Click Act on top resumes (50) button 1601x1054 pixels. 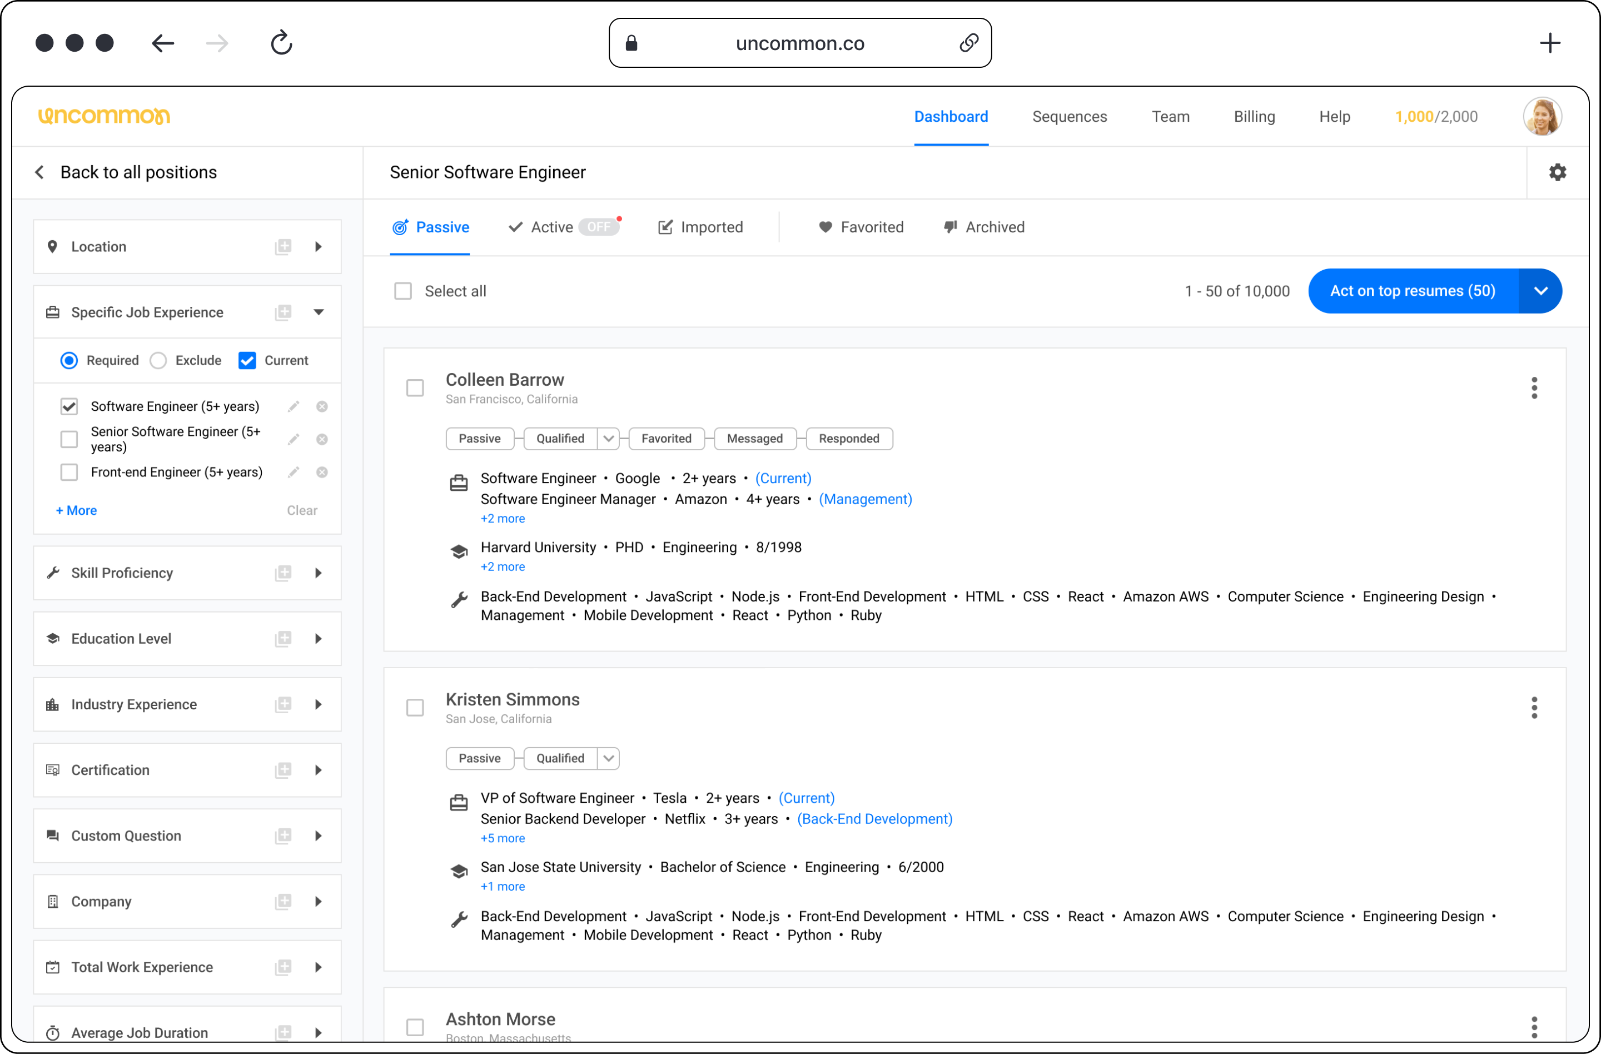tap(1413, 291)
